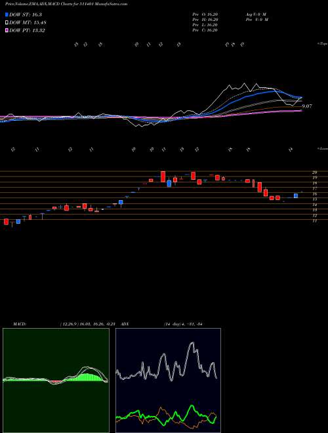
Task: Click the 'Avg V: 0 M' volume text
Action: click(x=256, y=14)
